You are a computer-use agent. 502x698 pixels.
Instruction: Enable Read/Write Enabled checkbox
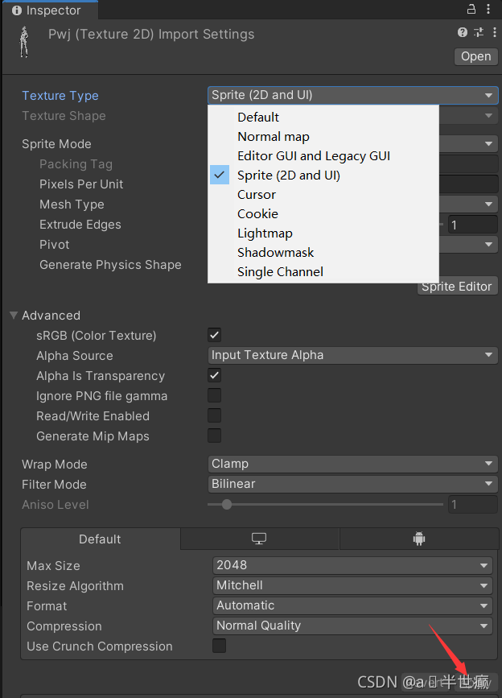click(x=214, y=415)
